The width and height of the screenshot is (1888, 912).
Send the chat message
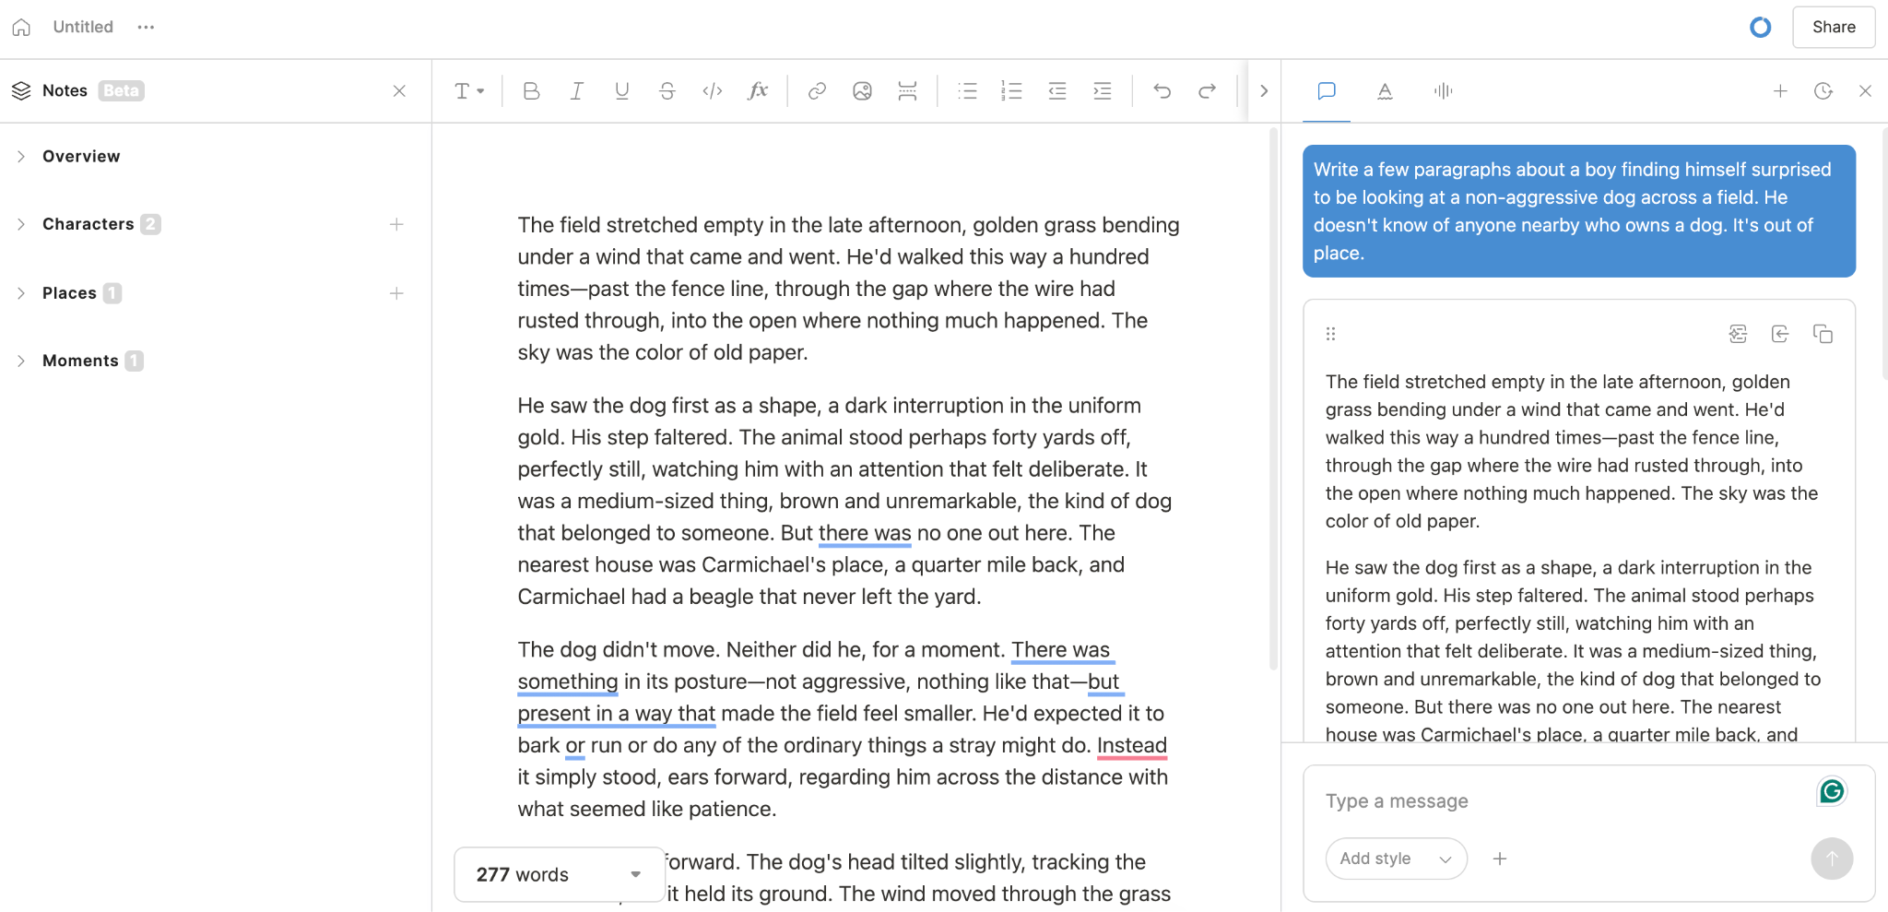coord(1832,859)
